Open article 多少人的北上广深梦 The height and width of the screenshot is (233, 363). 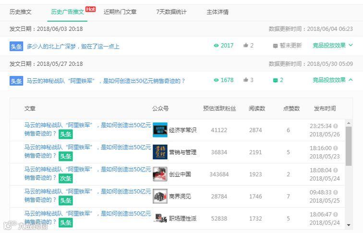tap(73, 46)
